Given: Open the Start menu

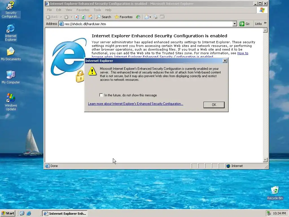Looking at the screenshot, I should pyautogui.click(x=8, y=213).
